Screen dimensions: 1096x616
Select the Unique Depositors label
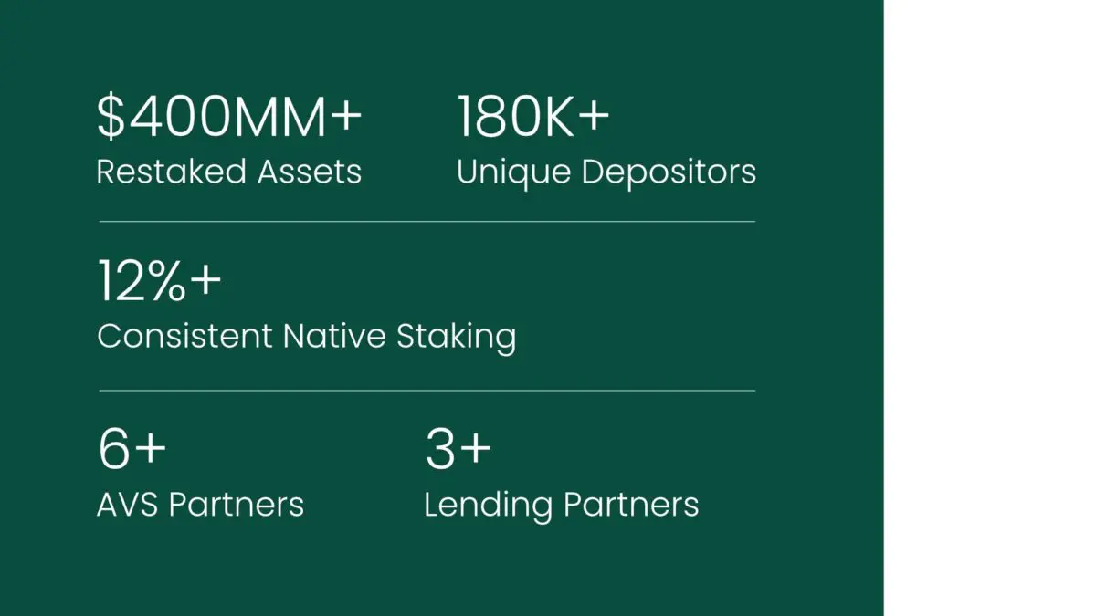tap(606, 172)
